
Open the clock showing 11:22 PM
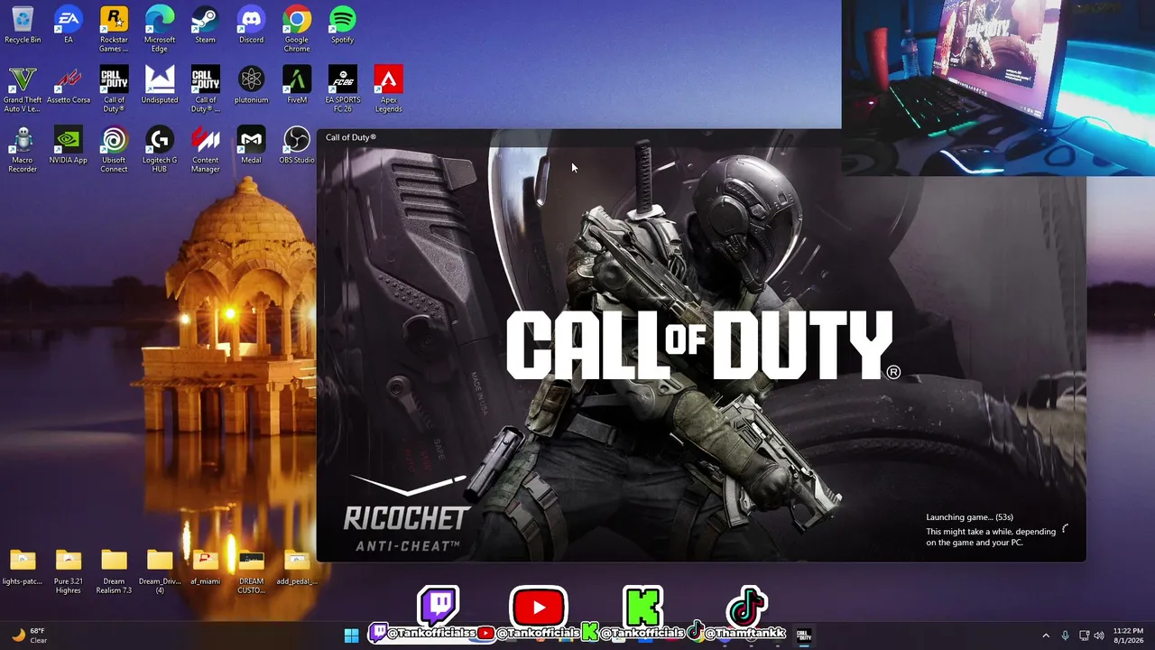(1128, 636)
